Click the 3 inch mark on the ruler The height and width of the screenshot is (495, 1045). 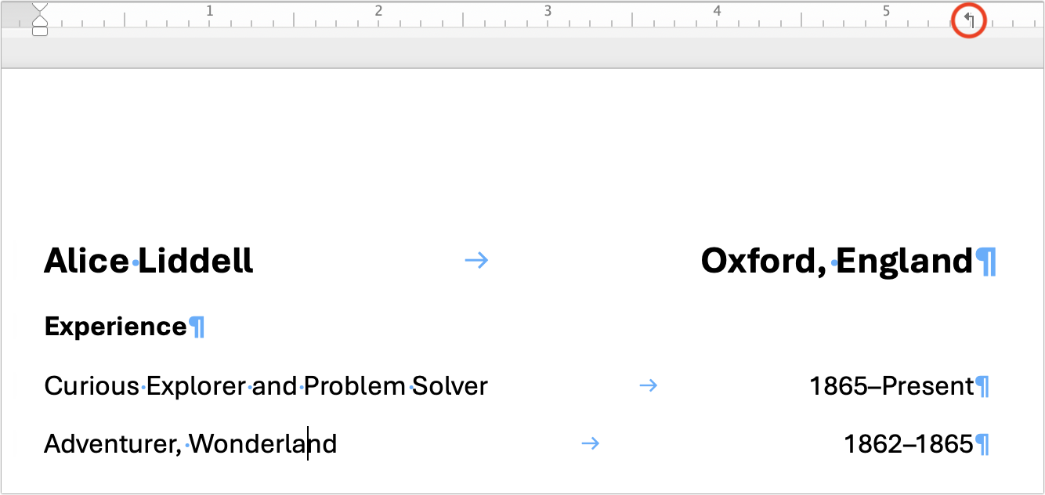click(548, 11)
